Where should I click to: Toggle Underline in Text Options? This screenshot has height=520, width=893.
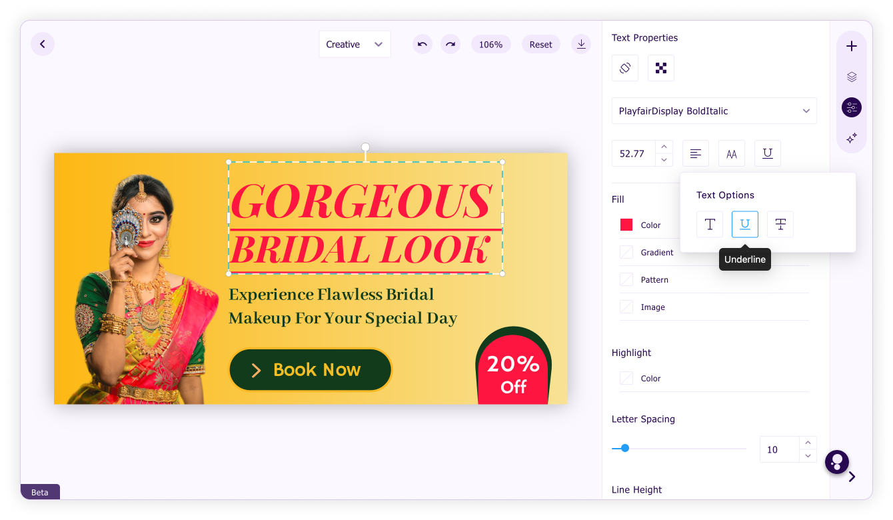pos(745,224)
